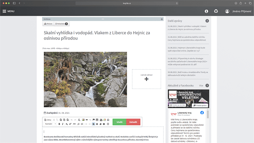Insert special character with the Omega icon
Image resolution: width=254 pixels, height=143 pixels.
[x=108, y=120]
